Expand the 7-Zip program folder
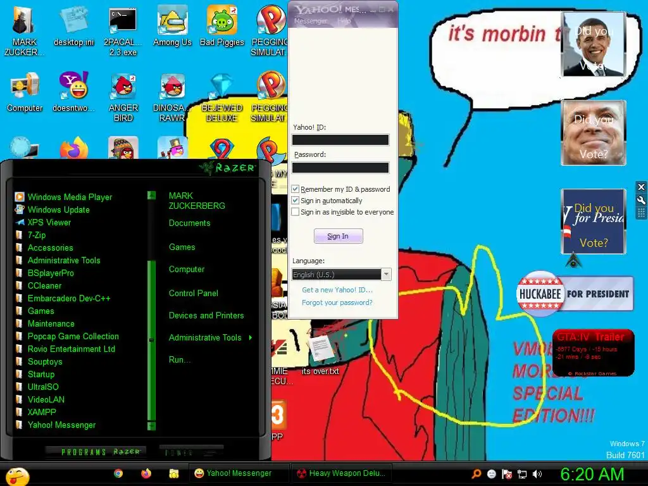The image size is (648, 486). pyautogui.click(x=36, y=235)
